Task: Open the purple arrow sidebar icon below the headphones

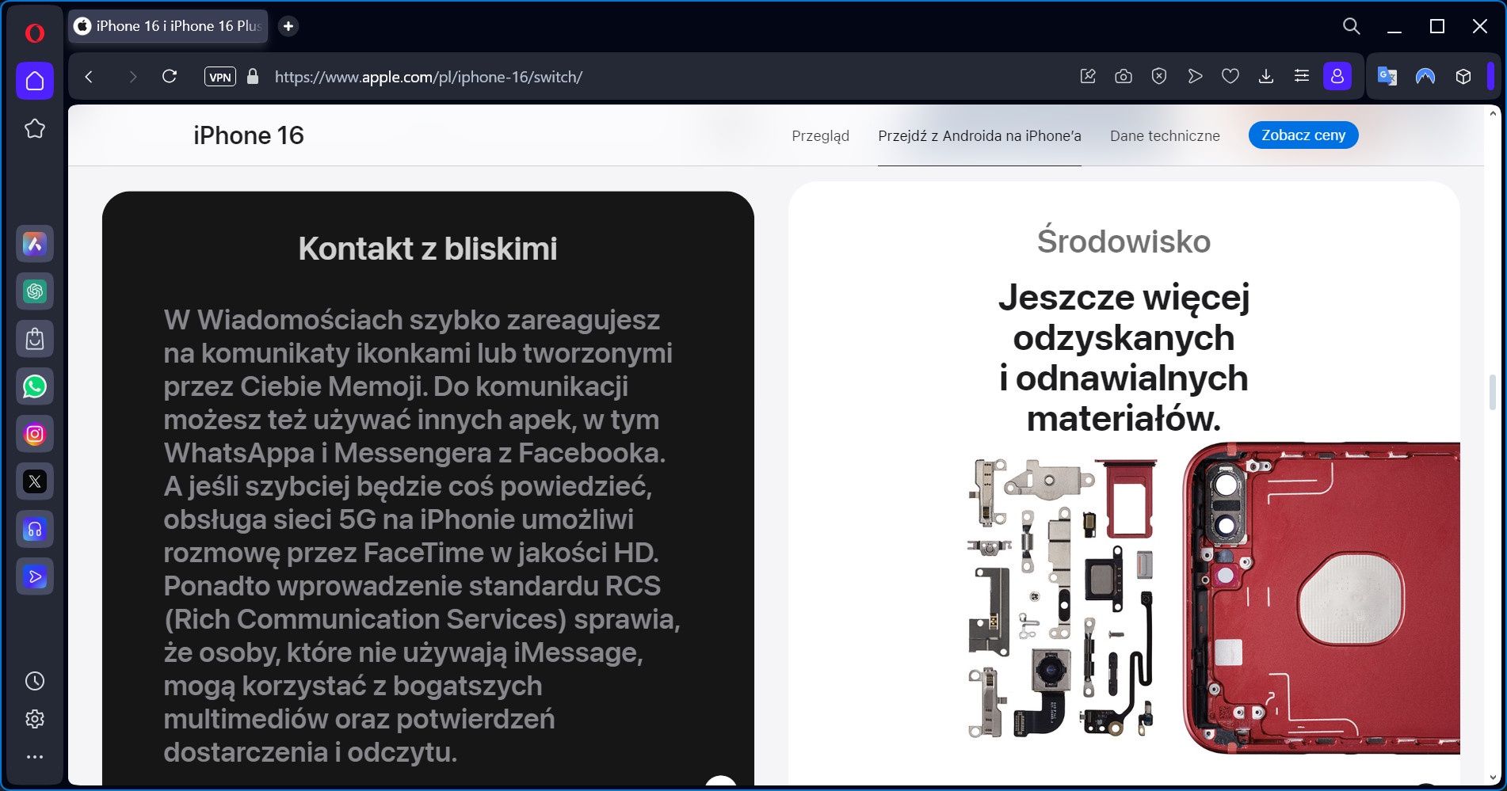Action: pyautogui.click(x=35, y=576)
